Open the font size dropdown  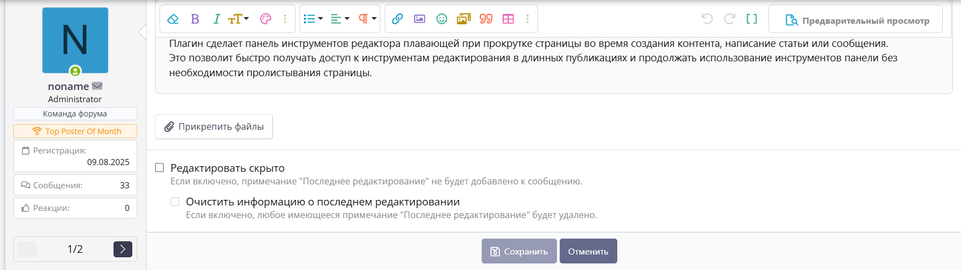[x=239, y=19]
